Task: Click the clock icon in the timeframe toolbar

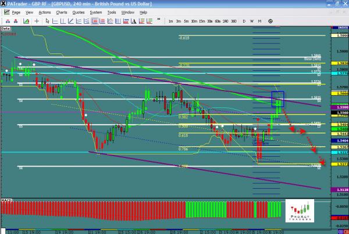Action: [x=270, y=21]
